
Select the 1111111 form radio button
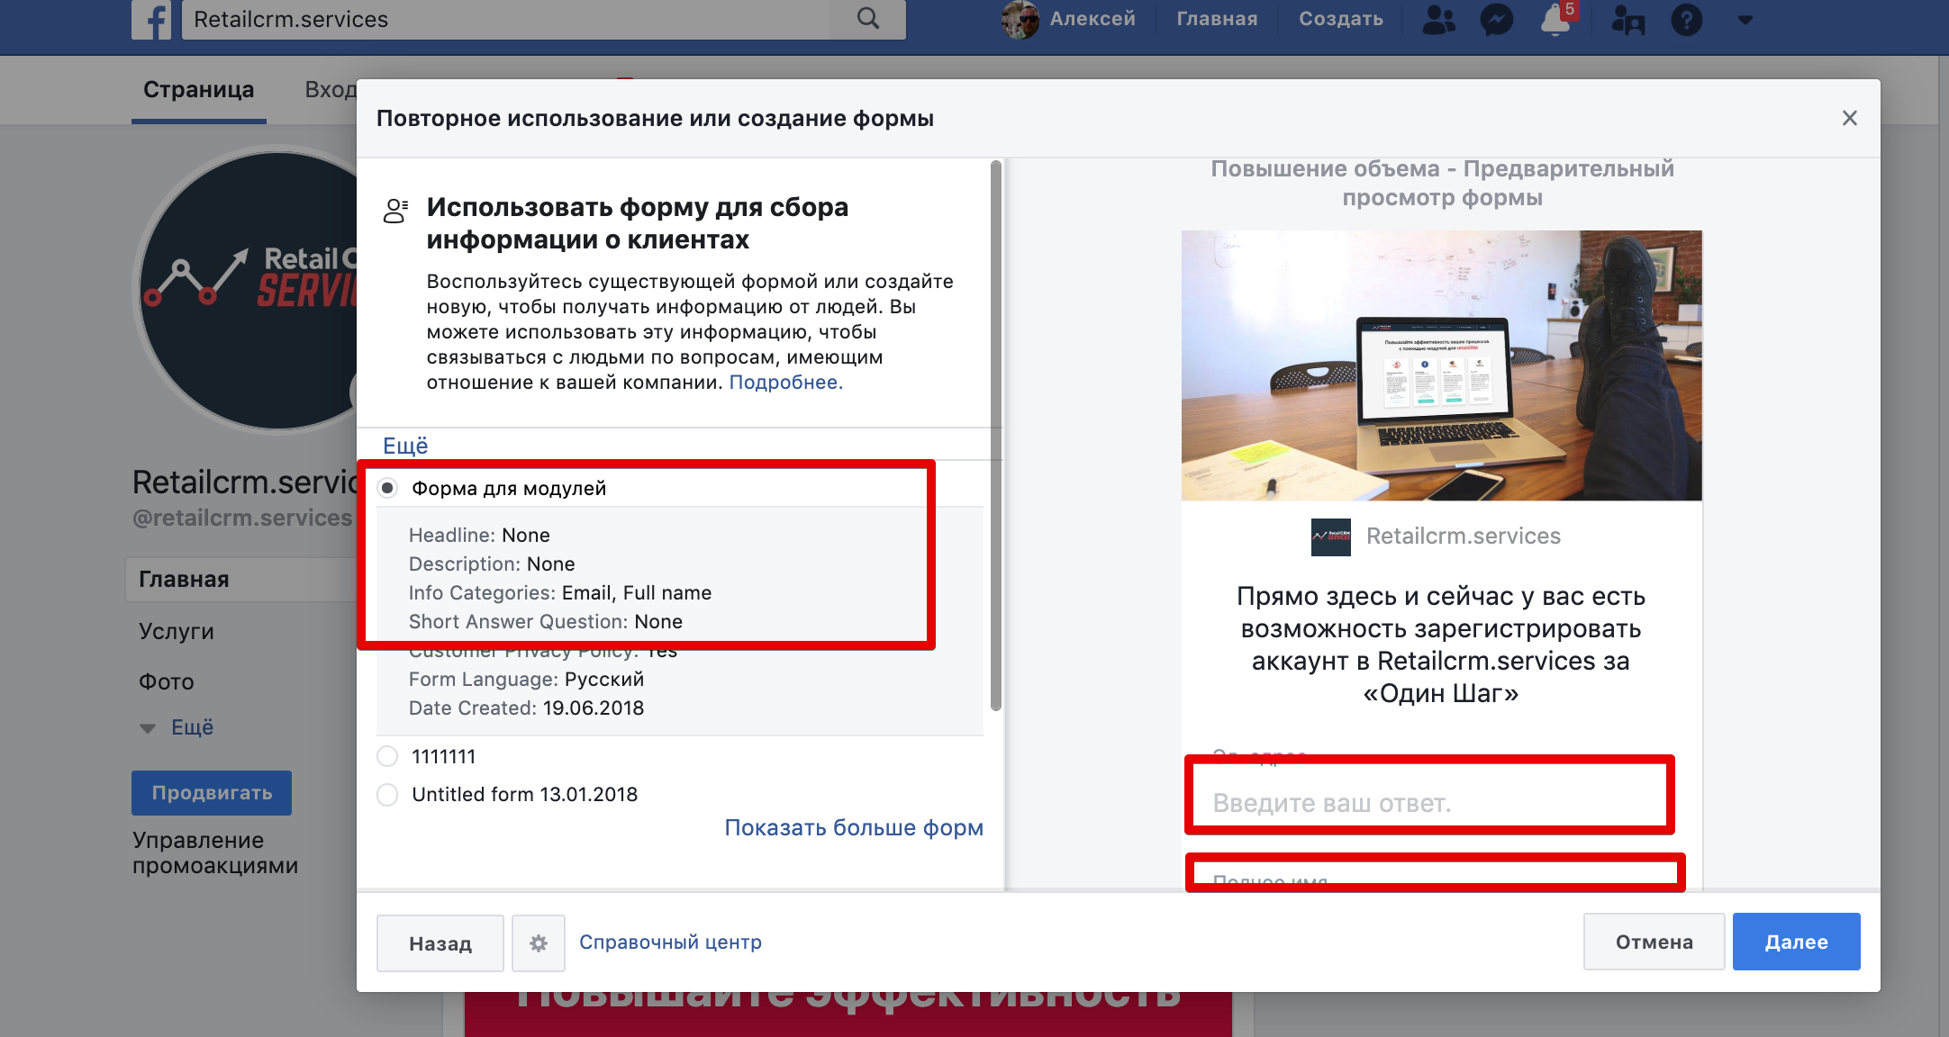pyautogui.click(x=387, y=756)
